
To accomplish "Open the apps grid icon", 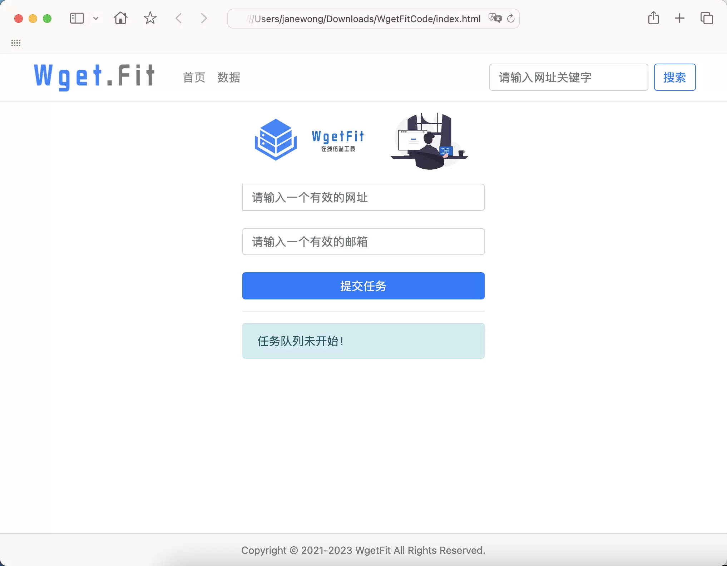I will coord(16,43).
